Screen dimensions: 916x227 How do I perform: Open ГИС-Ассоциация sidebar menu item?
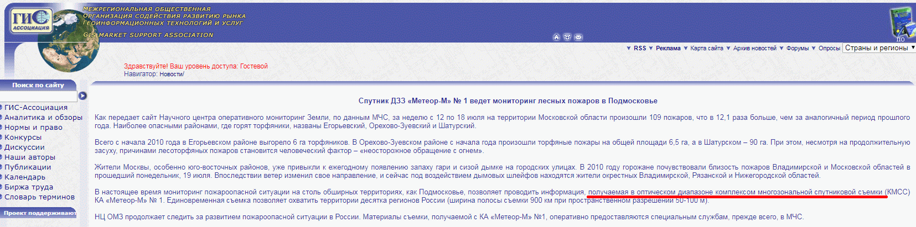click(36, 107)
